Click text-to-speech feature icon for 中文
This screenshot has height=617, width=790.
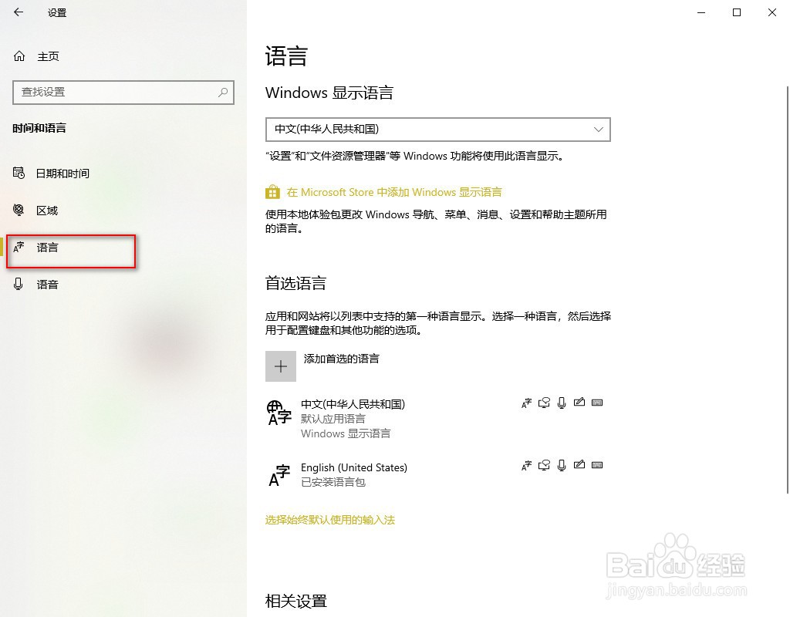click(544, 403)
